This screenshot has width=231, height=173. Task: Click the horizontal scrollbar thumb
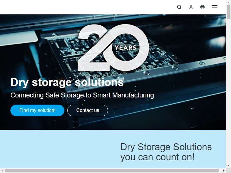click(112, 170)
